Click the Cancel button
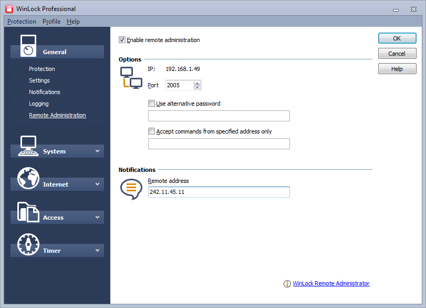 [x=397, y=54]
